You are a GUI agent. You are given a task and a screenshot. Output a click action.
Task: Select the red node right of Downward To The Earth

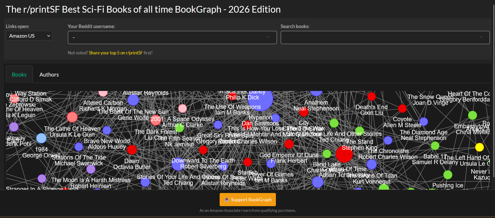[248, 162]
